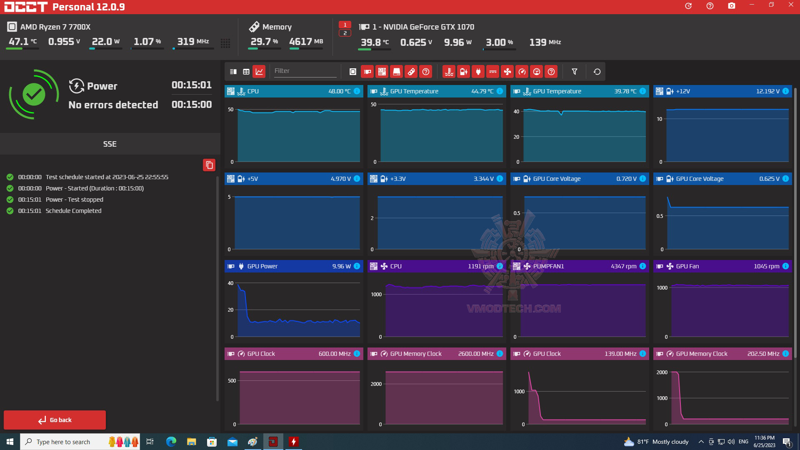Click the reset graphs icon

pyautogui.click(x=597, y=72)
